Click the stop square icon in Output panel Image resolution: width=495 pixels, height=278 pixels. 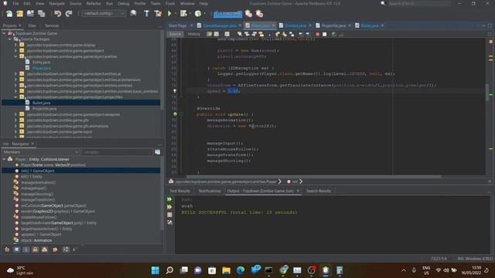tap(169, 215)
